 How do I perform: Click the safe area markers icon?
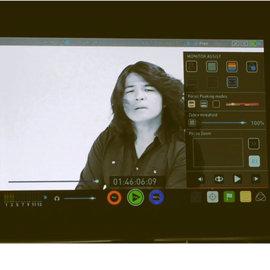point(232,82)
